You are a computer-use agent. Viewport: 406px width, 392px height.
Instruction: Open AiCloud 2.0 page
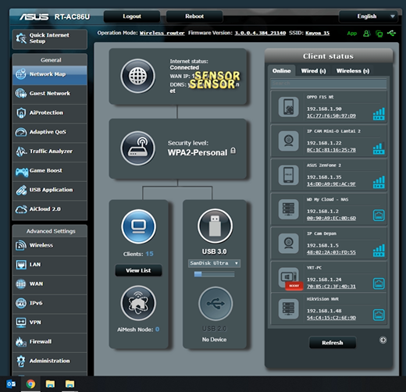click(x=49, y=209)
